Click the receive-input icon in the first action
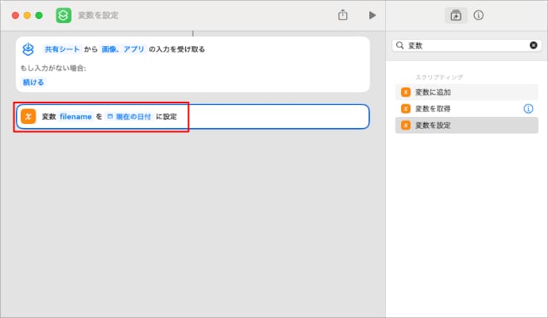548x318 pixels. pyautogui.click(x=29, y=49)
